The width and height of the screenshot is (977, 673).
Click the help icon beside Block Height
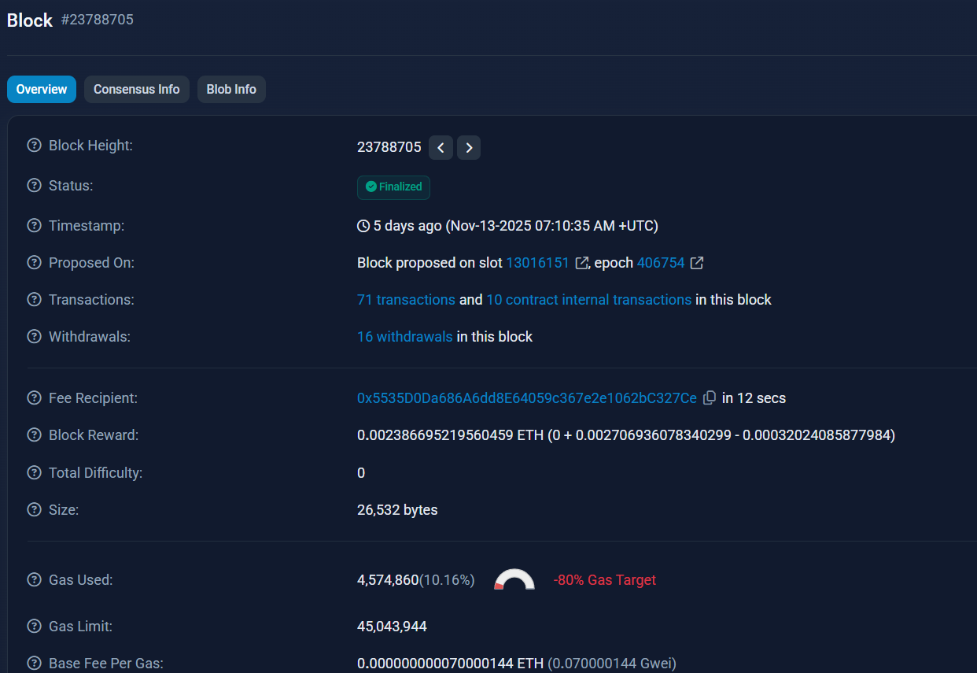click(33, 145)
